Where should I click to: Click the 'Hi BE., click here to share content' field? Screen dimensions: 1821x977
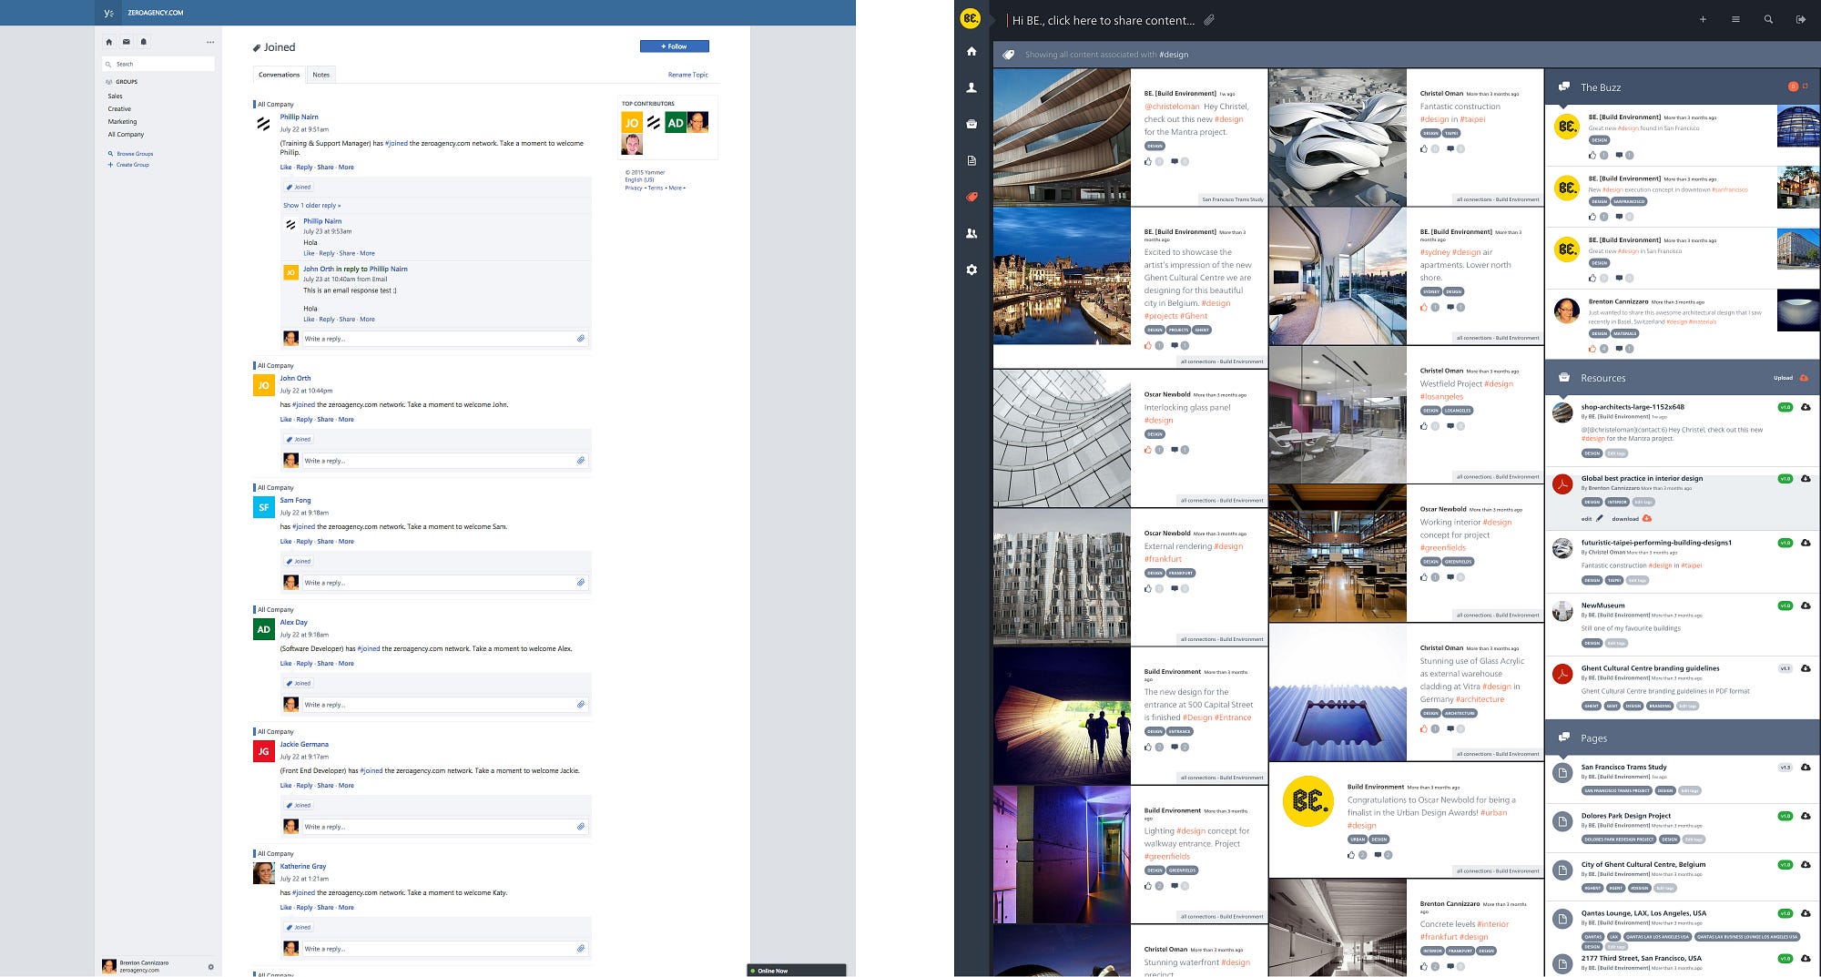coord(1103,20)
